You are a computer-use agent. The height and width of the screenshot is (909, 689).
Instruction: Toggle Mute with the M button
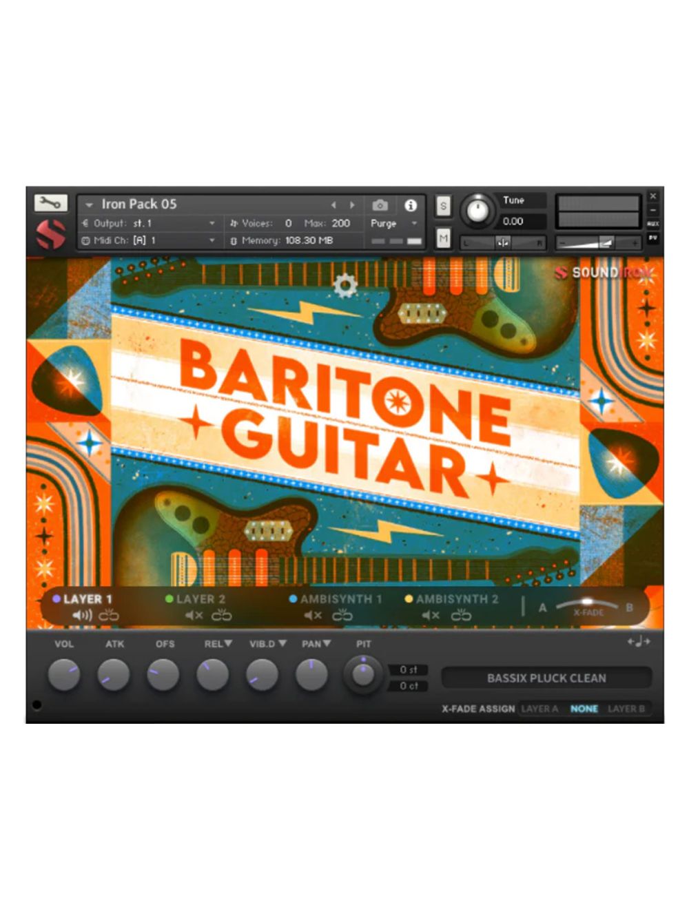coord(443,238)
